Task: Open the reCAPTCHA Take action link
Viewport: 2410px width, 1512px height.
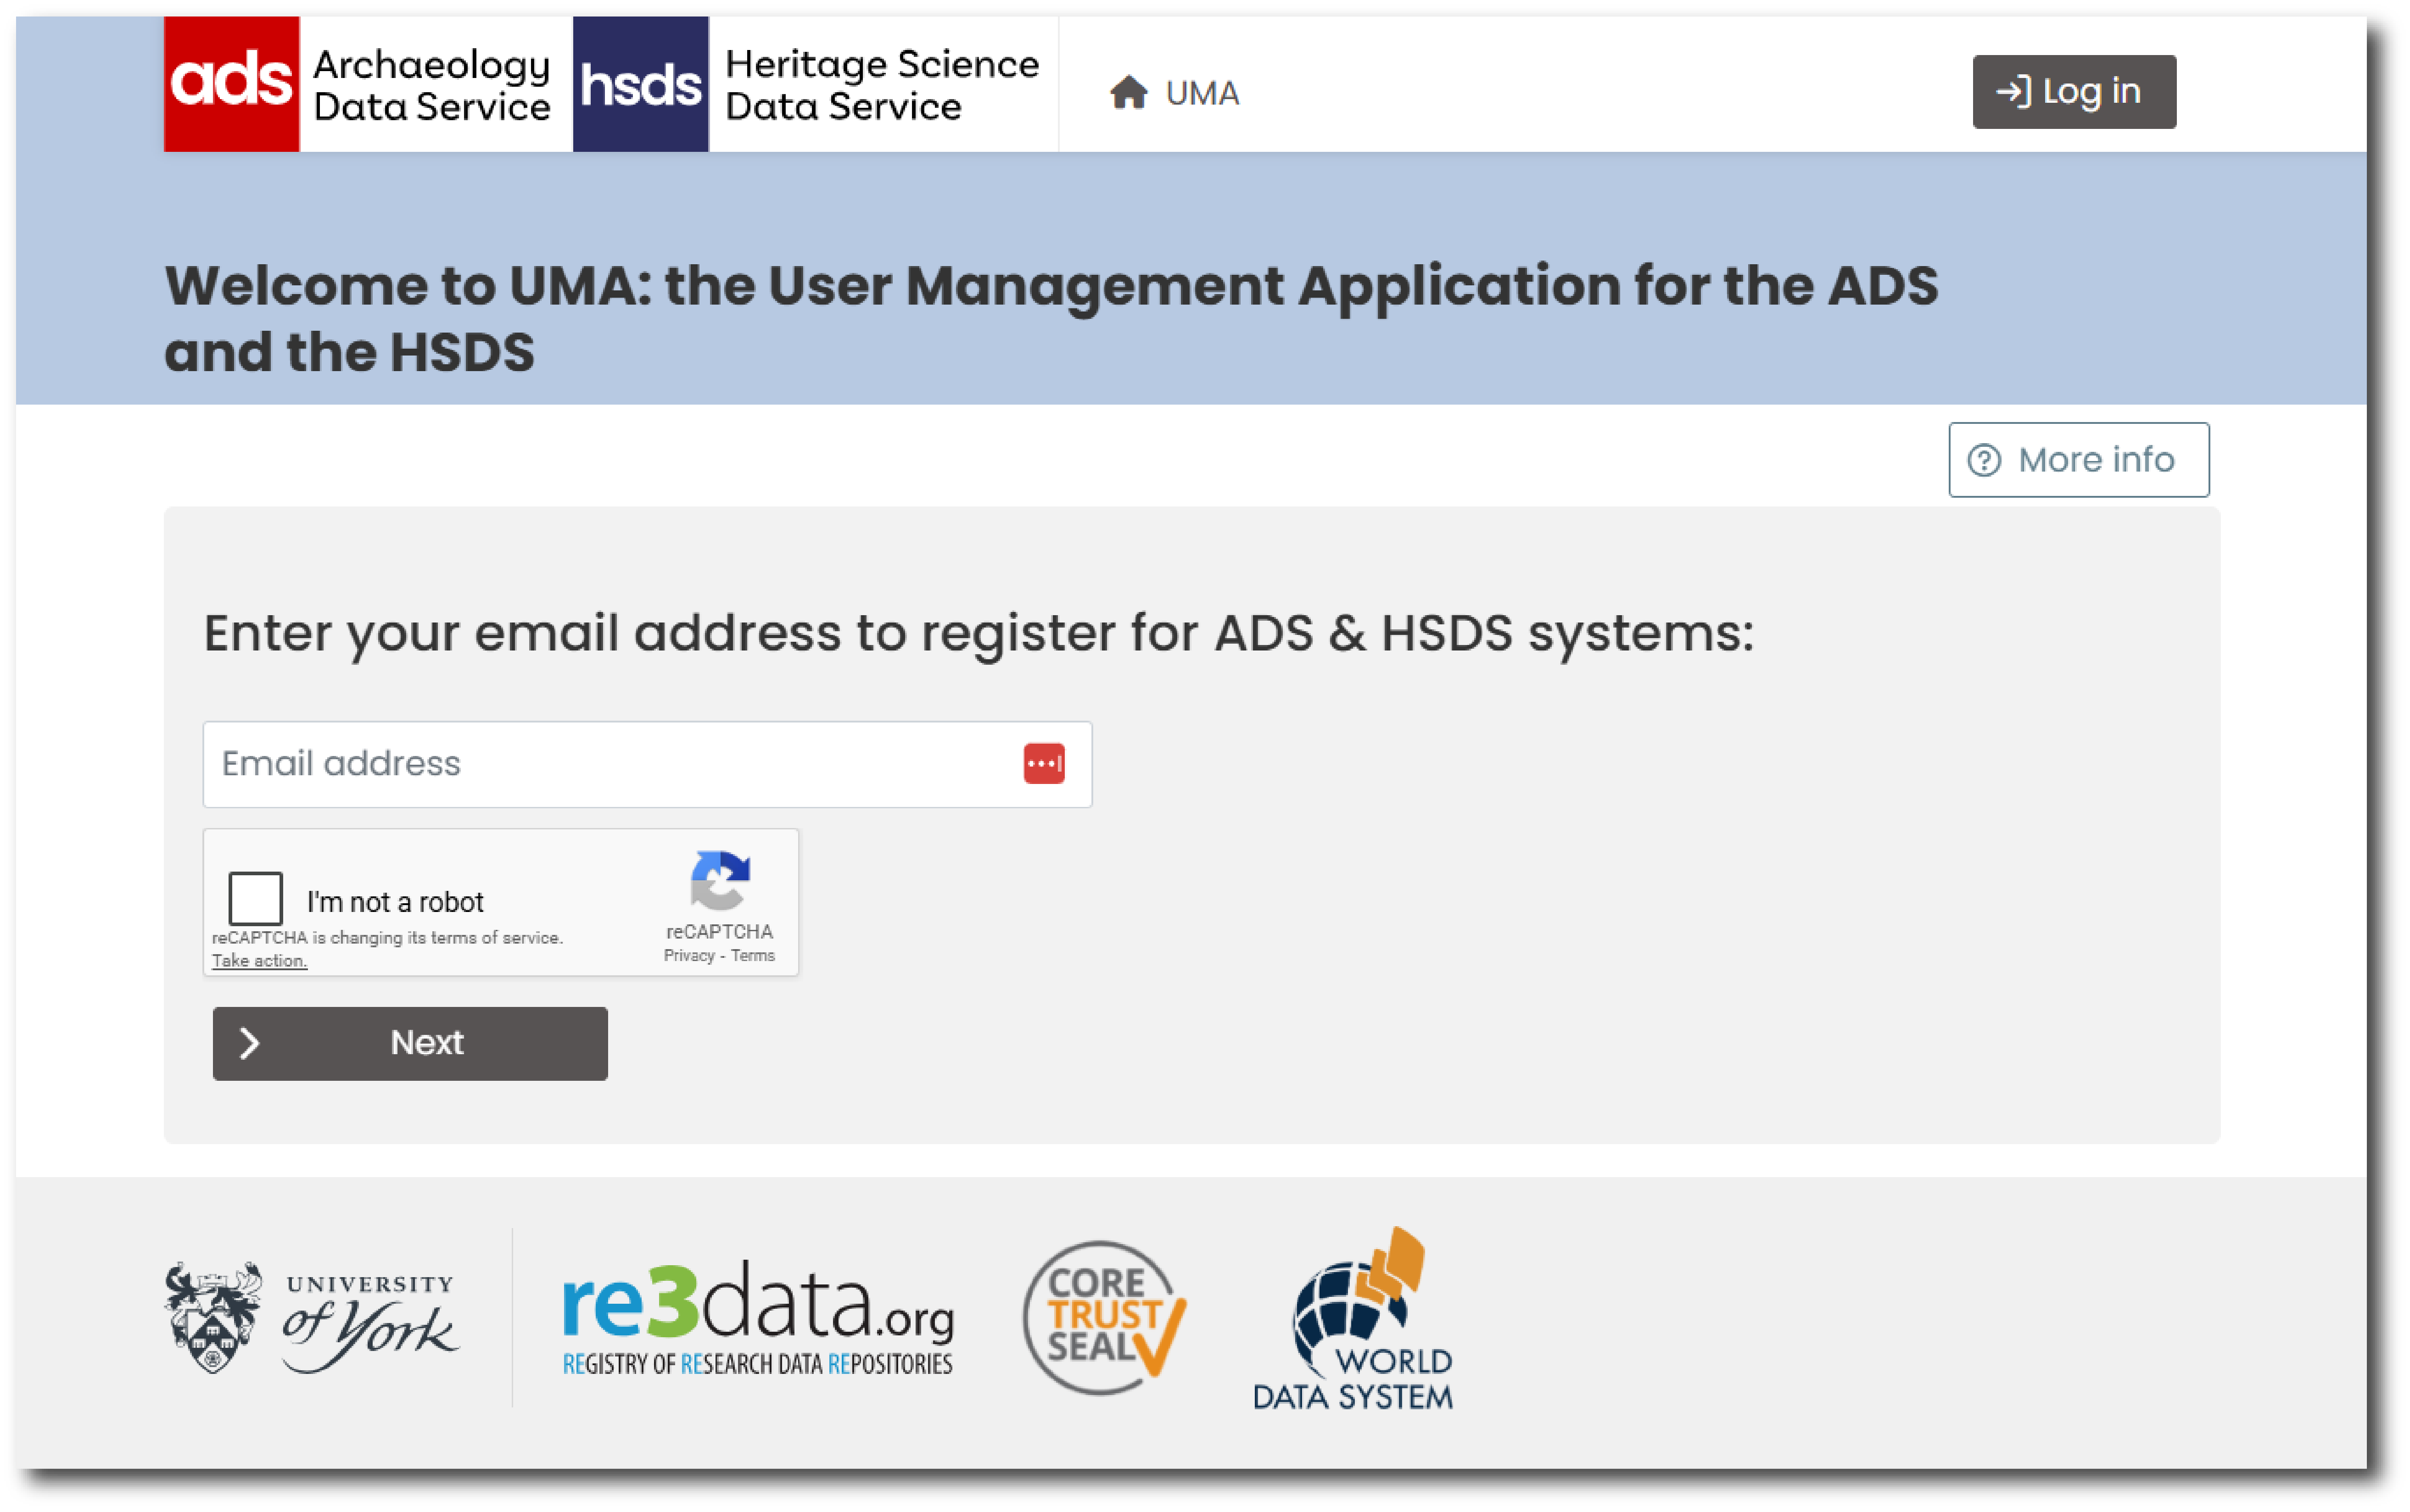Action: pos(259,960)
